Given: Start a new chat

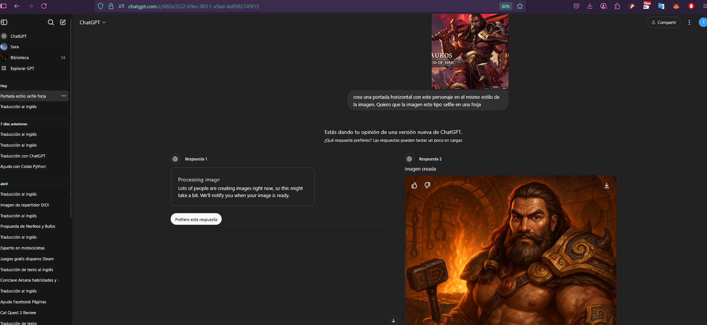Looking at the screenshot, I should click(x=63, y=22).
